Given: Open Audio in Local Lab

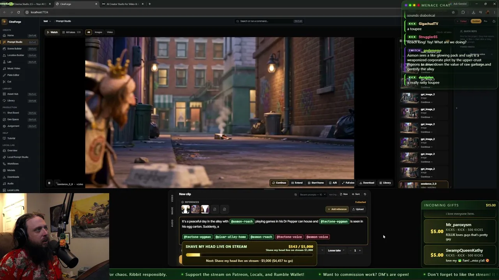Looking at the screenshot, I should click(x=19, y=184).
